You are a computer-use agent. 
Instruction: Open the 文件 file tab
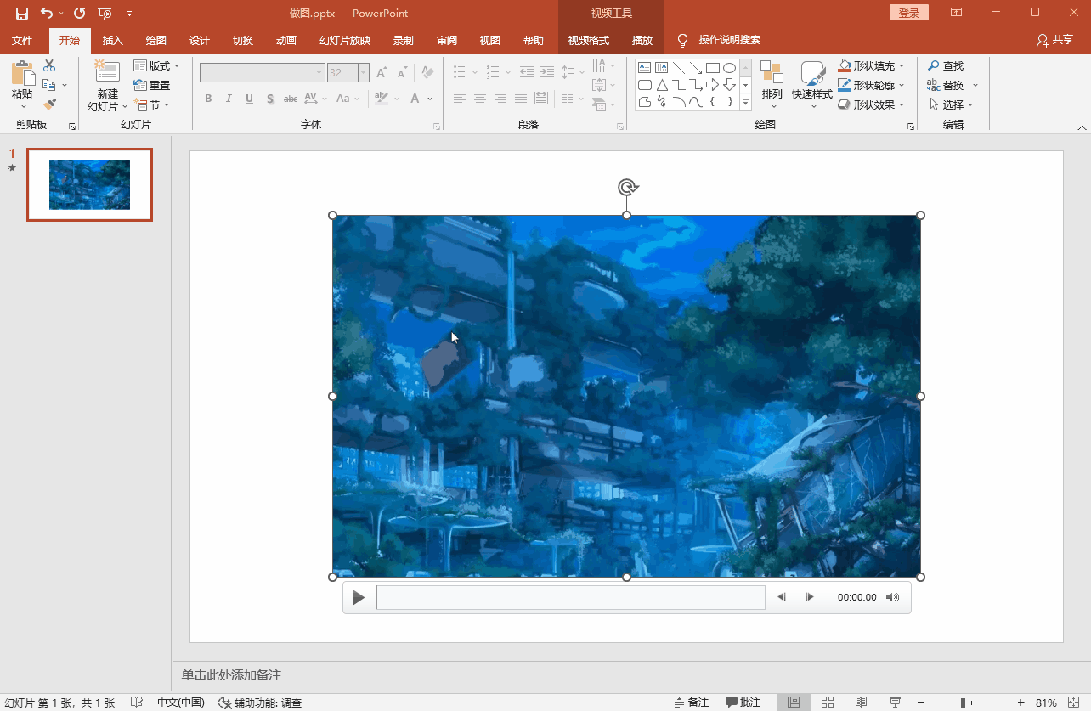22,40
